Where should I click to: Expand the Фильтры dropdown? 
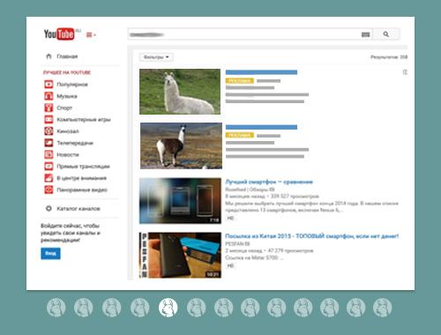coord(156,57)
